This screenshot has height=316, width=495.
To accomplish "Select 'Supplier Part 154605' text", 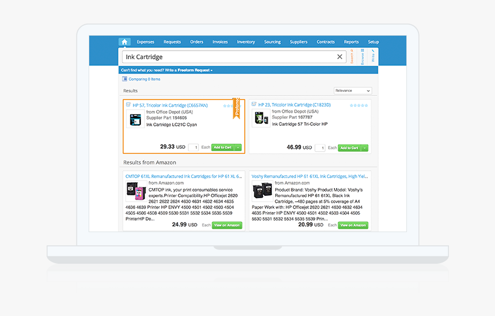I will [166, 118].
